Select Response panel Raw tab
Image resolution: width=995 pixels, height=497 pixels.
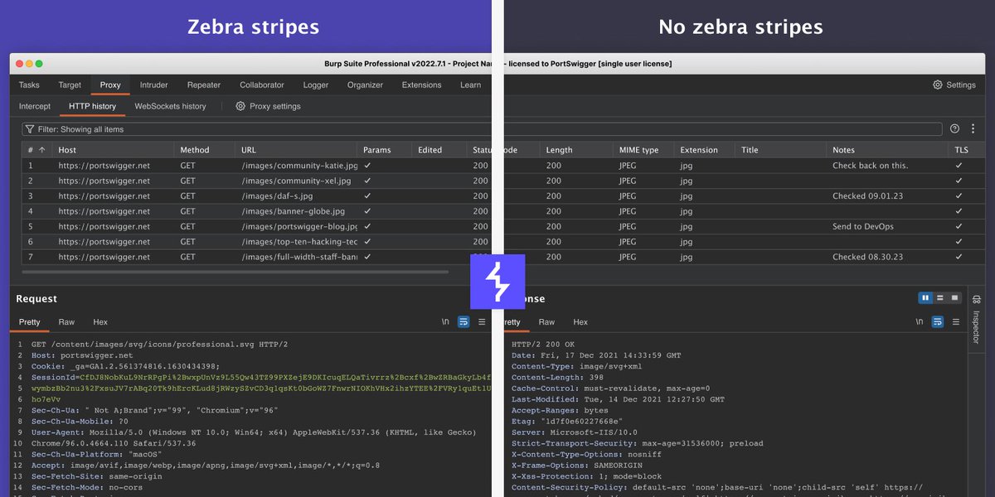(x=546, y=321)
